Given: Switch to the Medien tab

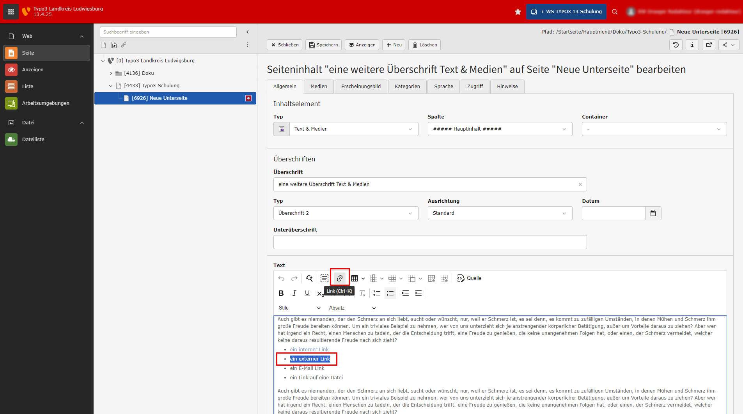Looking at the screenshot, I should tap(319, 87).
